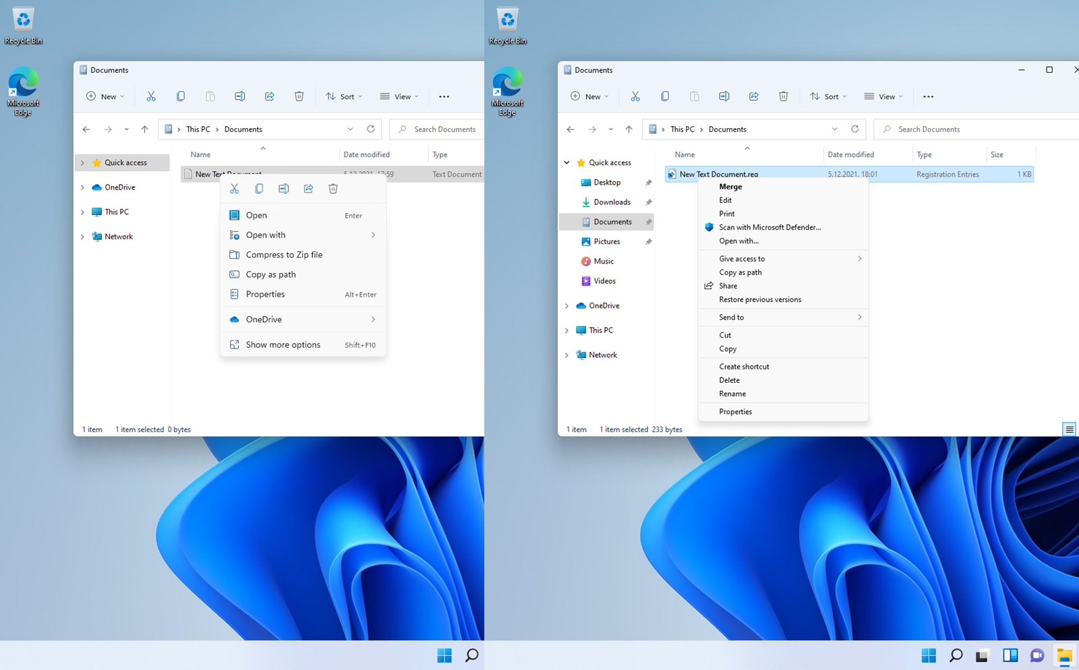Open Chat on right taskbar
Viewport: 1079px width, 670px height.
click(1037, 655)
